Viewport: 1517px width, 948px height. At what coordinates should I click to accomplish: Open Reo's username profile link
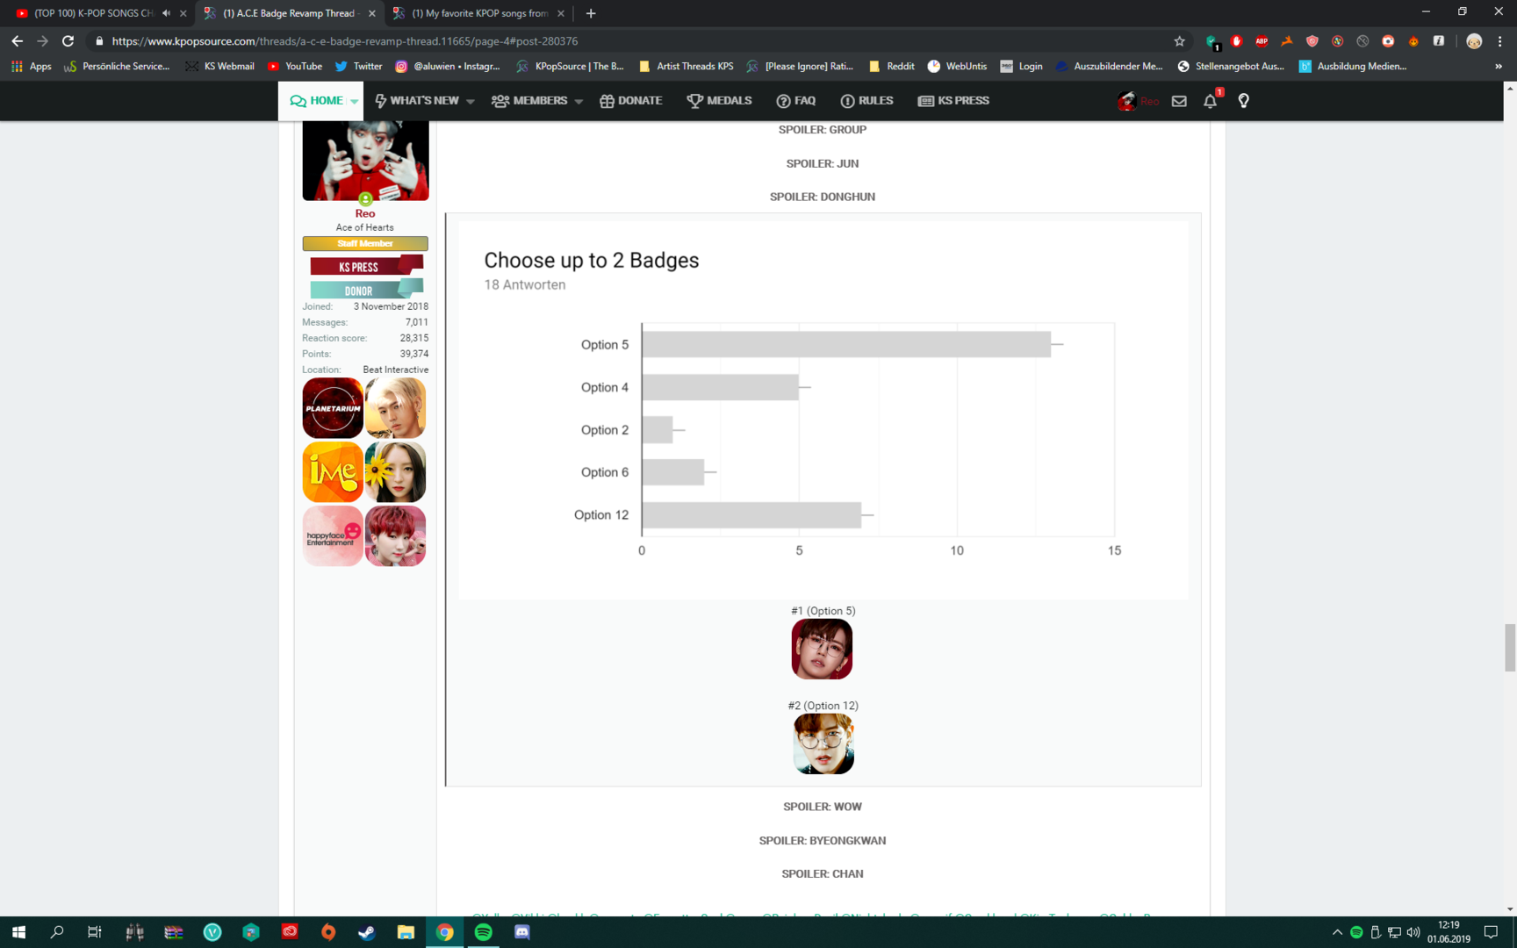tap(365, 213)
